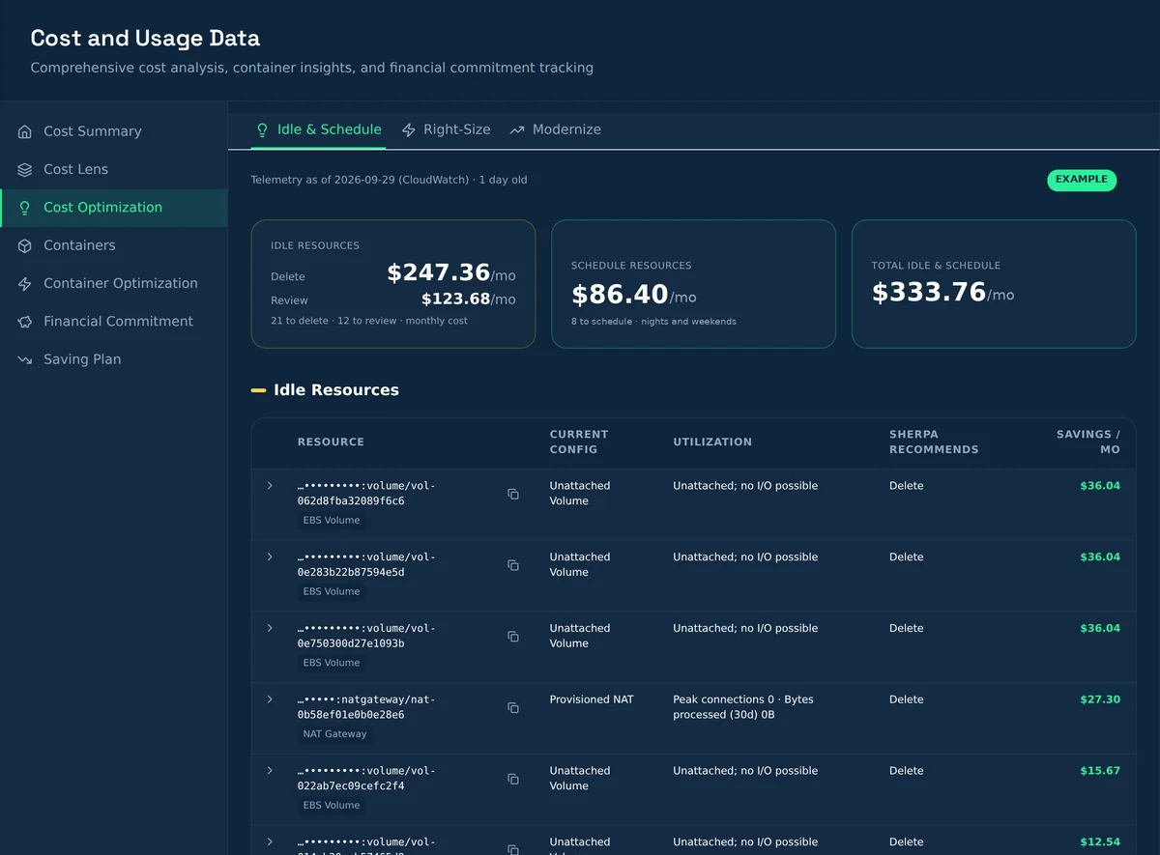Expand row for vol-062d8fba32089f6c6
1160x855 pixels.
coord(270,485)
